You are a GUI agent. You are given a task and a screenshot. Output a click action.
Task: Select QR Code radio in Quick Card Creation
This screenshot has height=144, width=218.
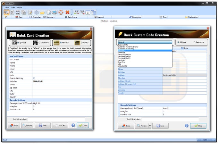18,43
